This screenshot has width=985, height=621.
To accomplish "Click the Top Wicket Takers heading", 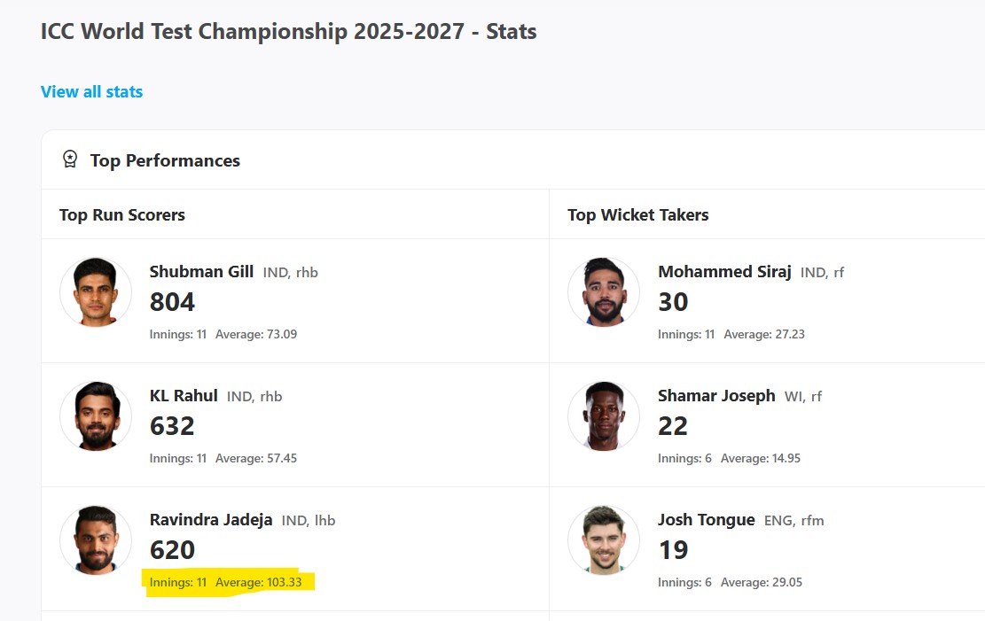I will (x=637, y=214).
